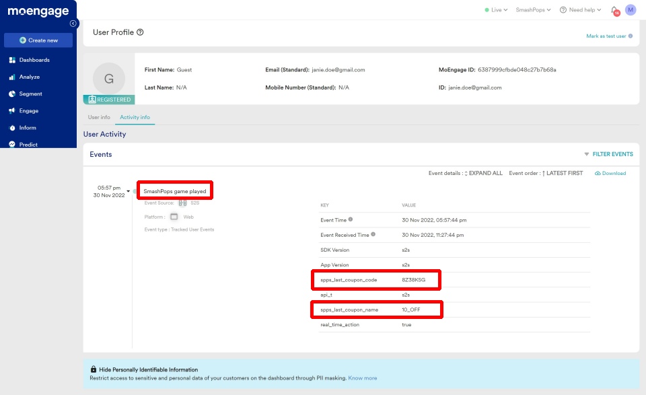The width and height of the screenshot is (646, 395).
Task: Click the moengage logo
Action: pos(38,11)
